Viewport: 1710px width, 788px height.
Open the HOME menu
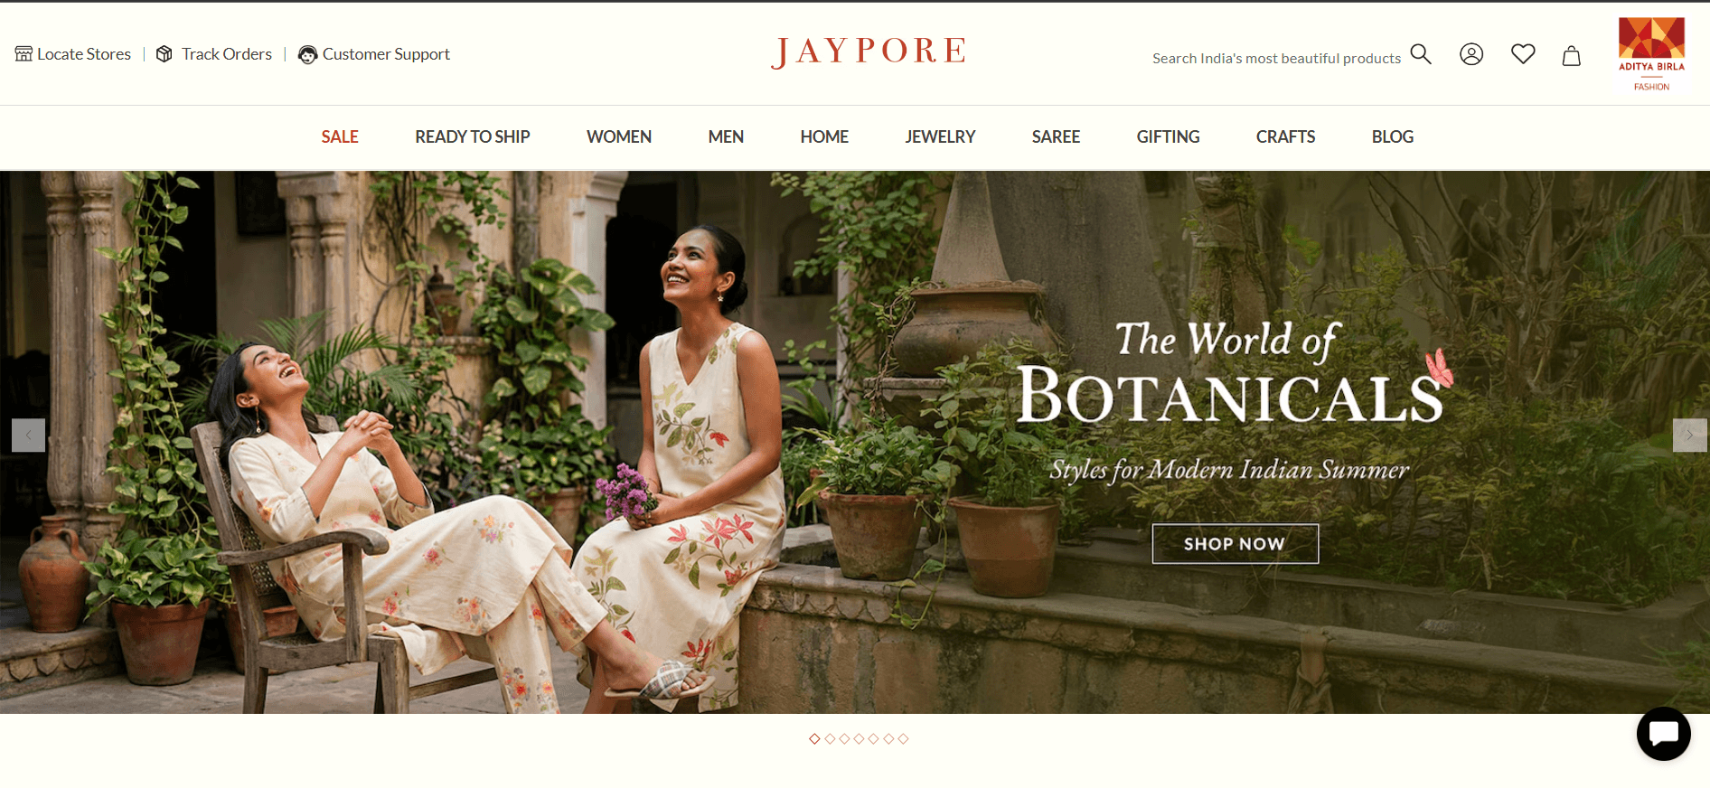point(824,136)
